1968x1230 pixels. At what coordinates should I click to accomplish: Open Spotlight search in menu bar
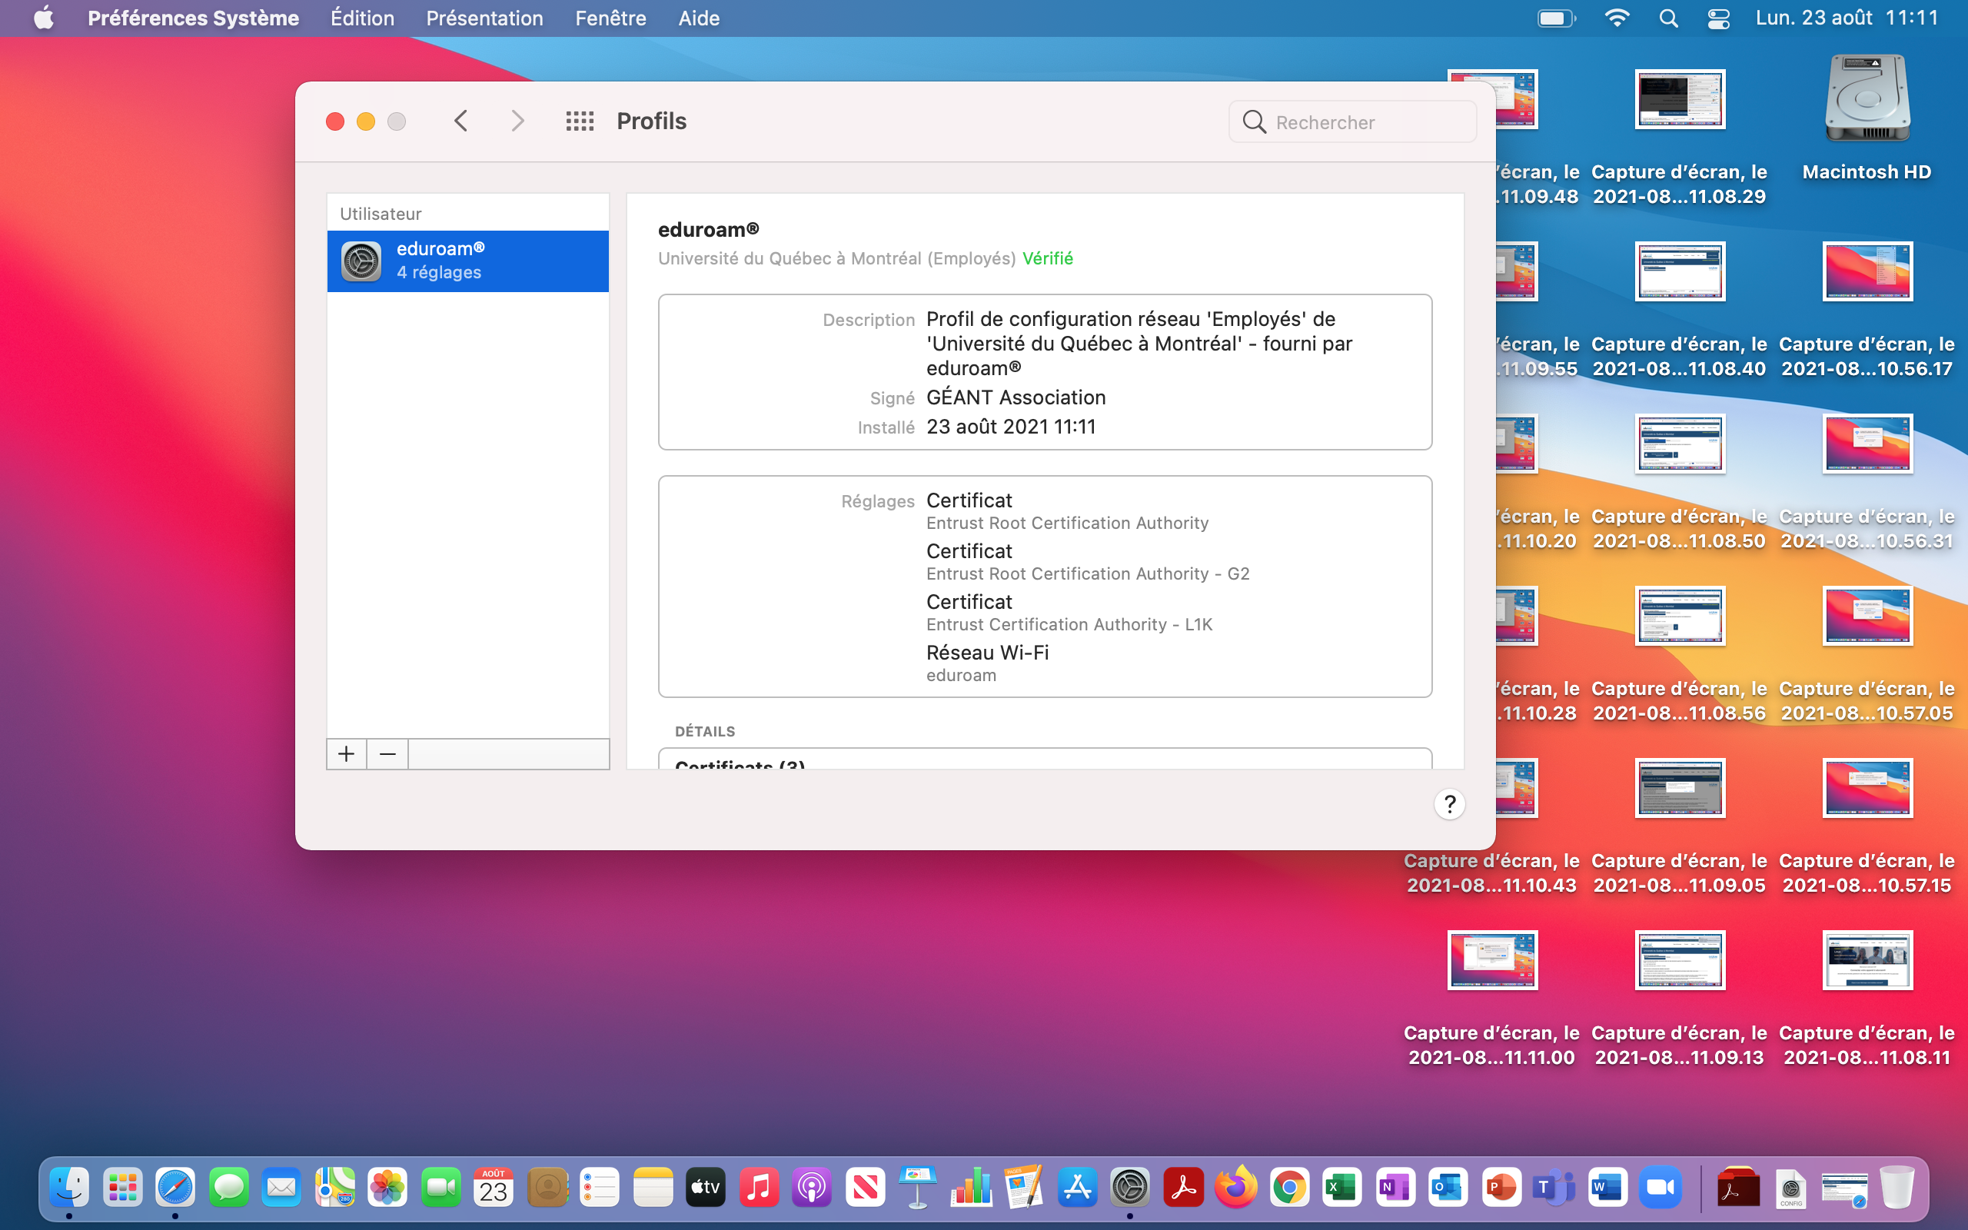(1669, 18)
